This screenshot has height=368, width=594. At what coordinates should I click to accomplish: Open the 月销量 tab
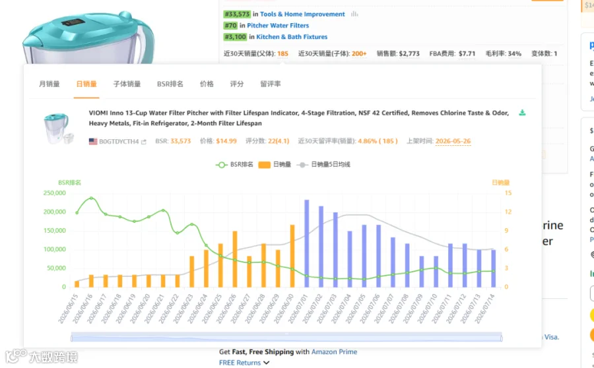click(49, 84)
